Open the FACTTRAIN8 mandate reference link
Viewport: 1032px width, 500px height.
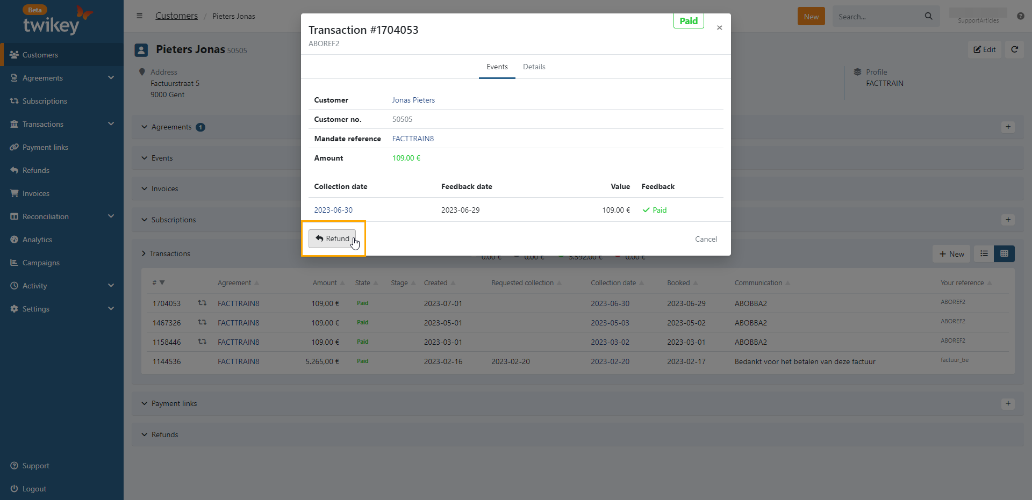[x=412, y=139]
